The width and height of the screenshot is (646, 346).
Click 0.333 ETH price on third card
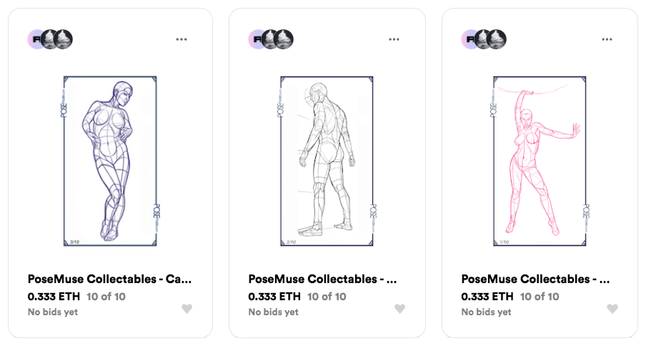[487, 297]
